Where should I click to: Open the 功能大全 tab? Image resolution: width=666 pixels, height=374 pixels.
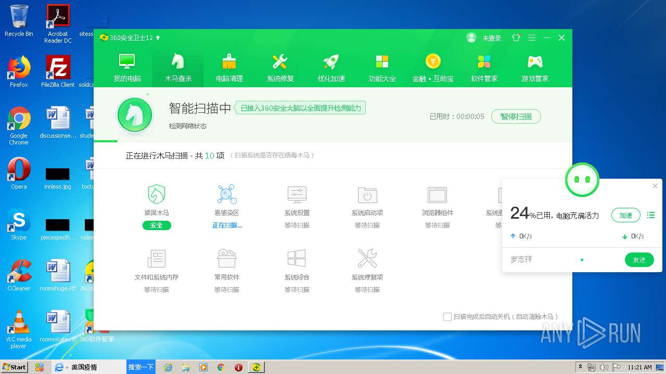[x=382, y=68]
